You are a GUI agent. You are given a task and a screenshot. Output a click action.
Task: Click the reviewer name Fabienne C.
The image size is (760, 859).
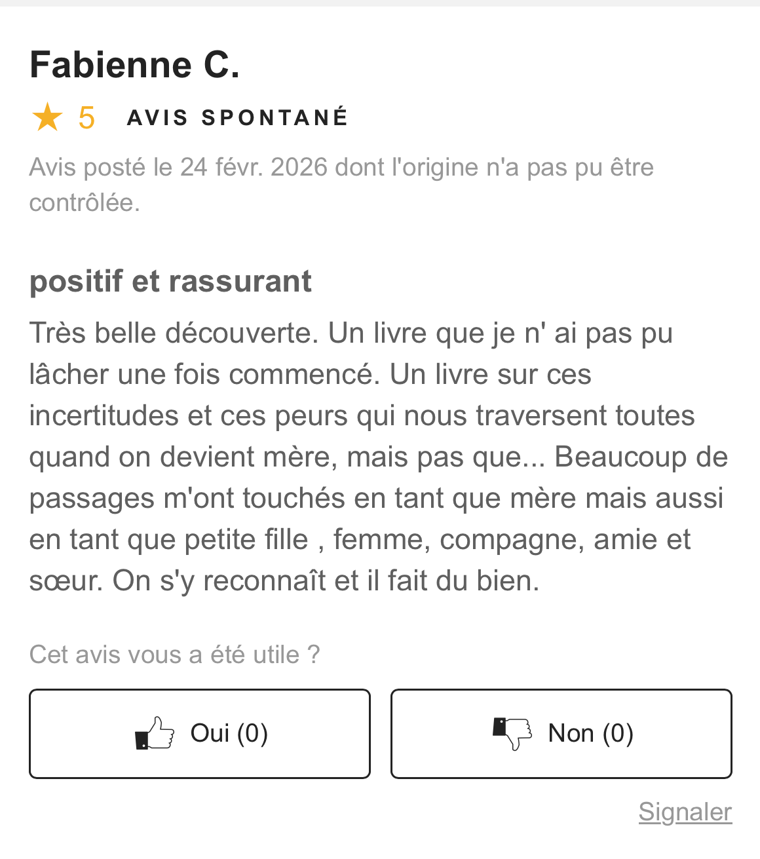(x=135, y=65)
